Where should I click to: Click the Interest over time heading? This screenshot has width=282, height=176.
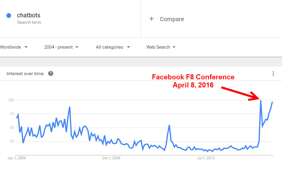click(x=25, y=73)
